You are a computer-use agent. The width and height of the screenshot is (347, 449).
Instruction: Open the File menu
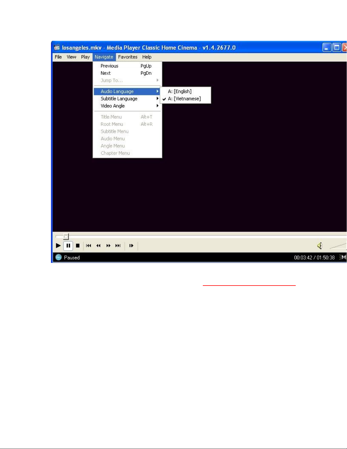58,57
